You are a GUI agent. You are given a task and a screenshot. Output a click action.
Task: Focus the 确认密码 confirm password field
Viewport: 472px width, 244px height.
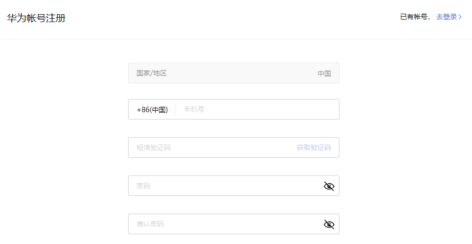[220, 224]
